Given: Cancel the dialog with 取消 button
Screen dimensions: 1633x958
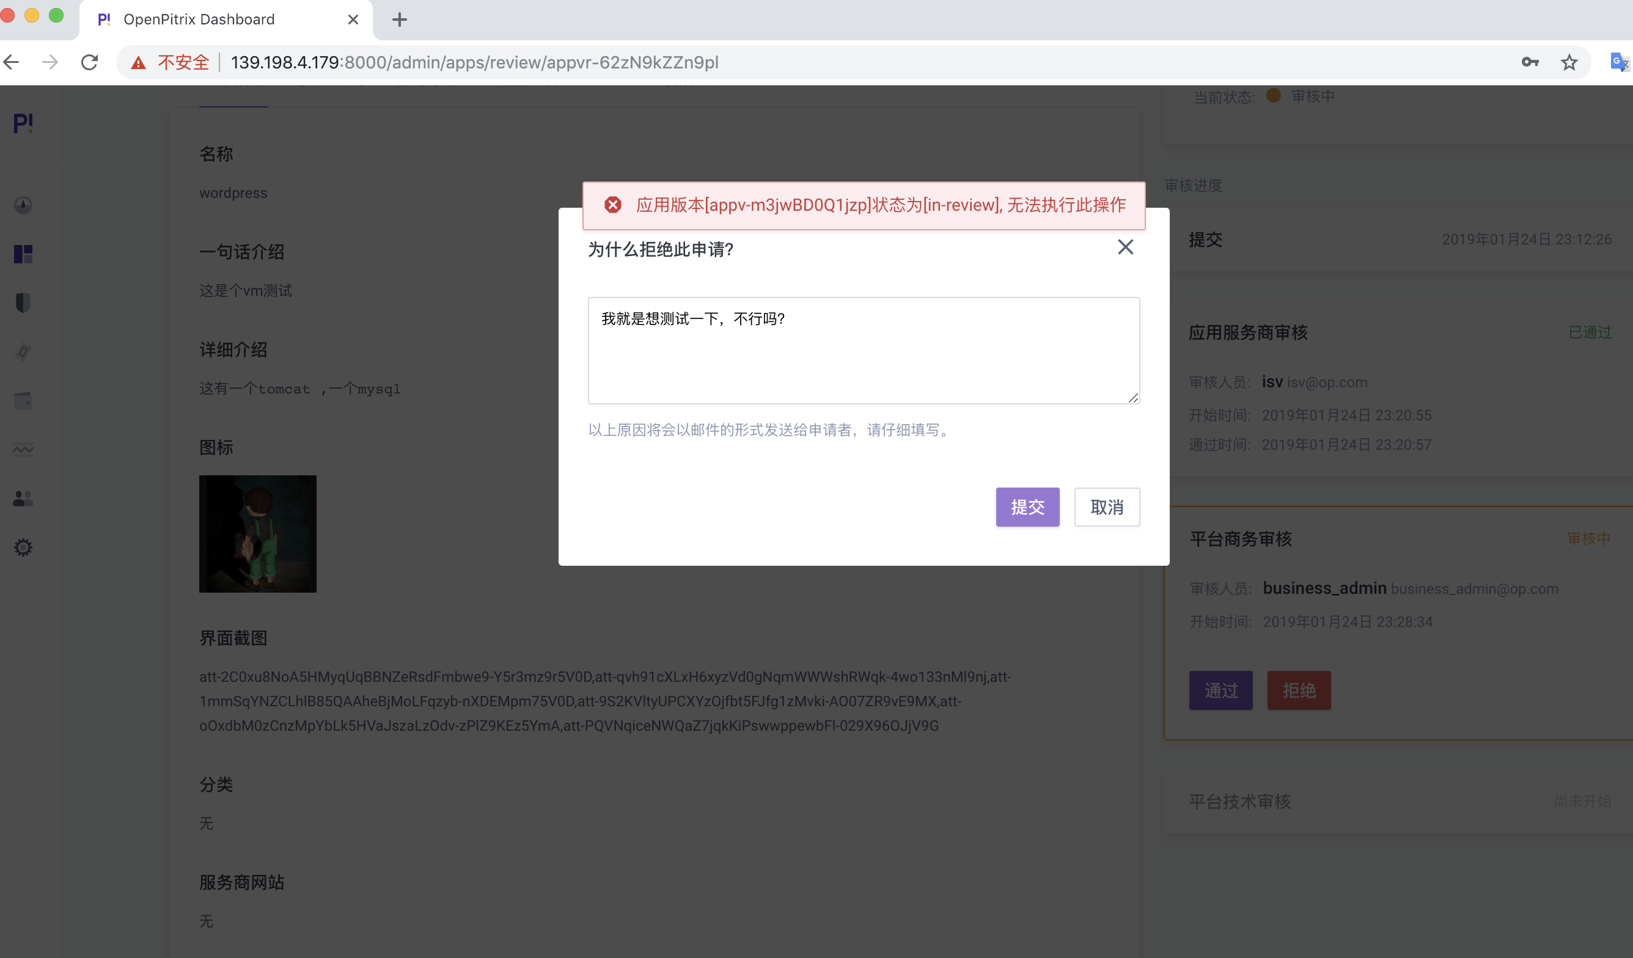Looking at the screenshot, I should (1107, 507).
